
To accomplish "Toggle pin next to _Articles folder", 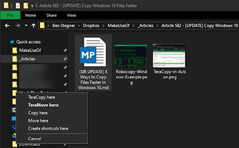I will 65,59.
